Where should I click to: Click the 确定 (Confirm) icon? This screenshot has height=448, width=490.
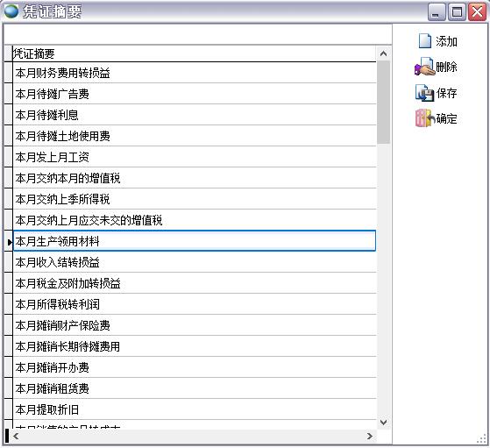[424, 118]
